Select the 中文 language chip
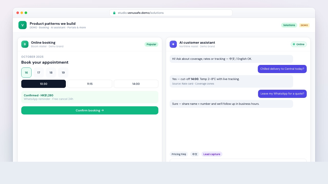Screen dimensions: 328x184 pos(195,154)
